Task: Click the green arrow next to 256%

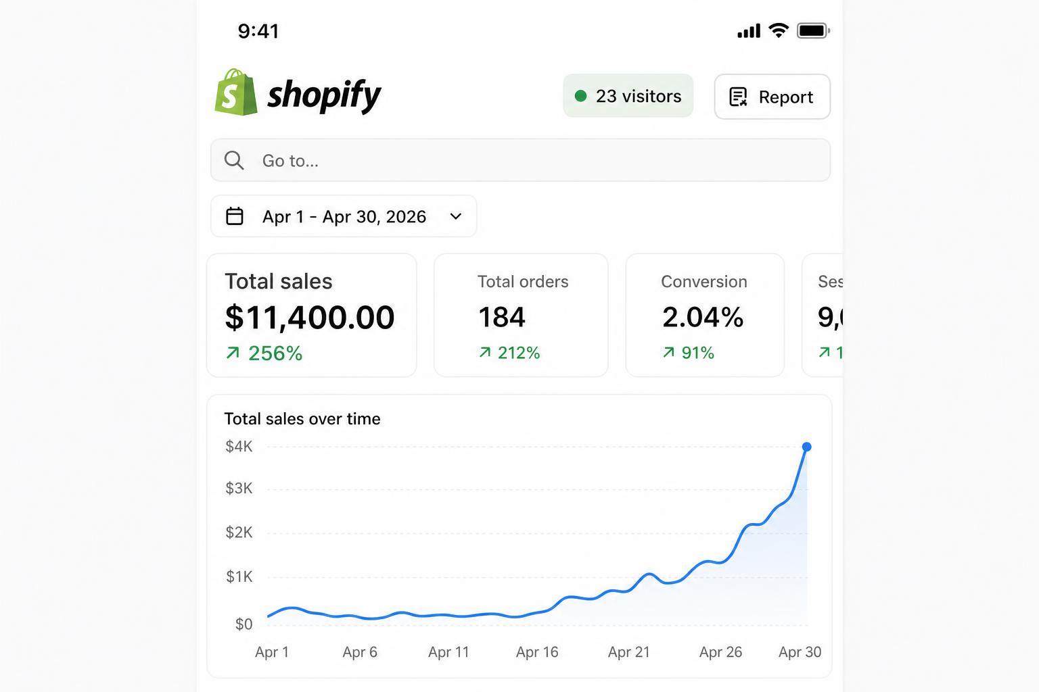Action: point(233,353)
